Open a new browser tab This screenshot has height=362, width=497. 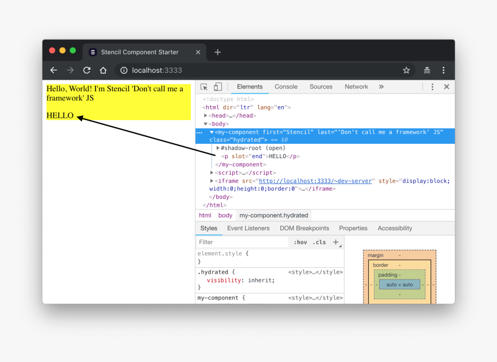click(x=217, y=53)
